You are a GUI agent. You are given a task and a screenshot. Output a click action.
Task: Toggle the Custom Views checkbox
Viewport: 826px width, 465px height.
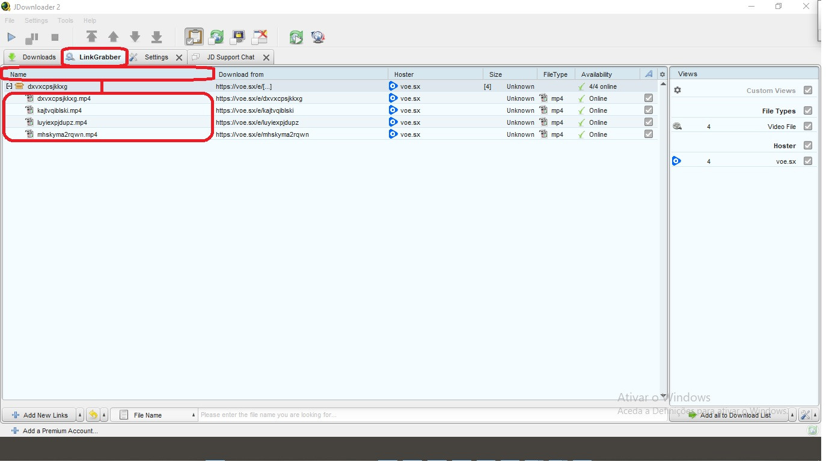pyautogui.click(x=807, y=90)
